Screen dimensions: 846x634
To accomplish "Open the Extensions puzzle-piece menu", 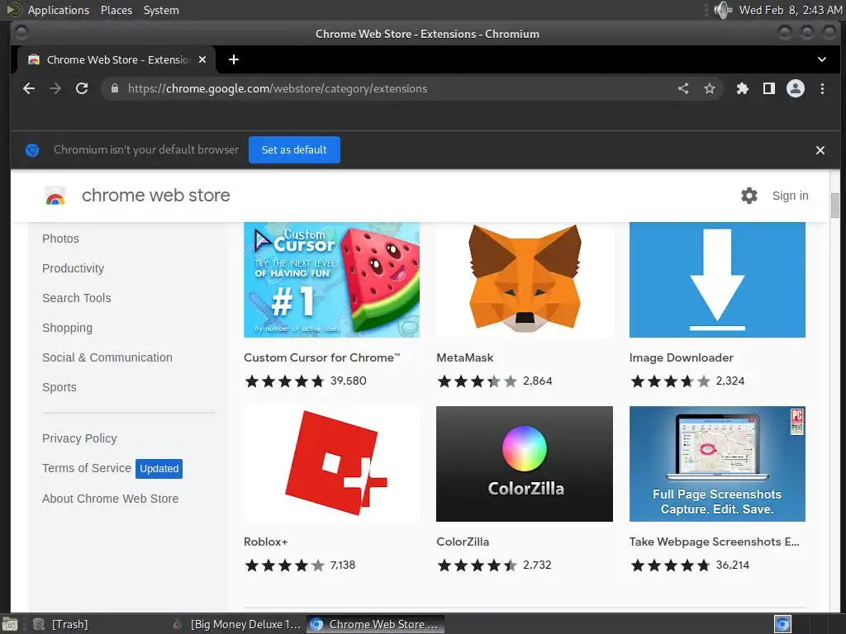I will tap(743, 88).
